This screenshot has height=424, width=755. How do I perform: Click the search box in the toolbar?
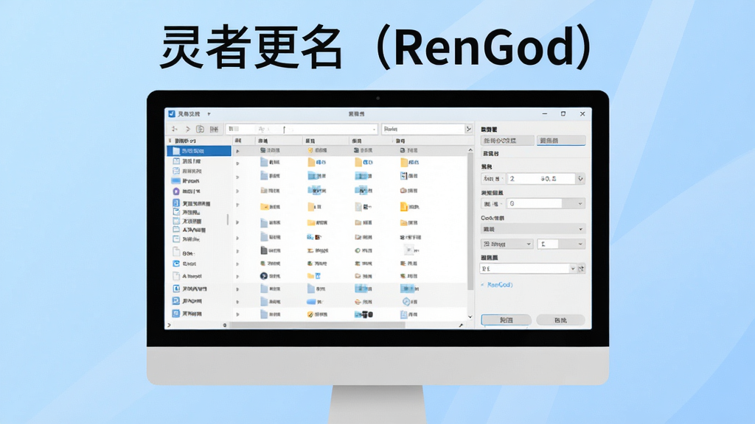pyautogui.click(x=423, y=129)
